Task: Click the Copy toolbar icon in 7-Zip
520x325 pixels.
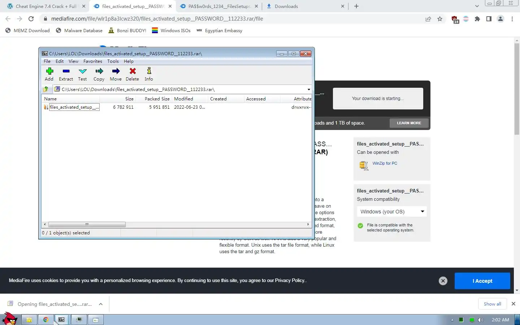Action: tap(99, 74)
